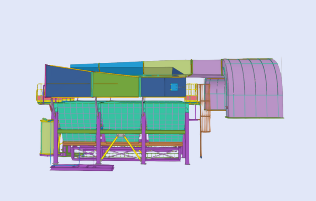Click the rightmost purple support column
The width and height of the screenshot is (316, 201).
187,141
